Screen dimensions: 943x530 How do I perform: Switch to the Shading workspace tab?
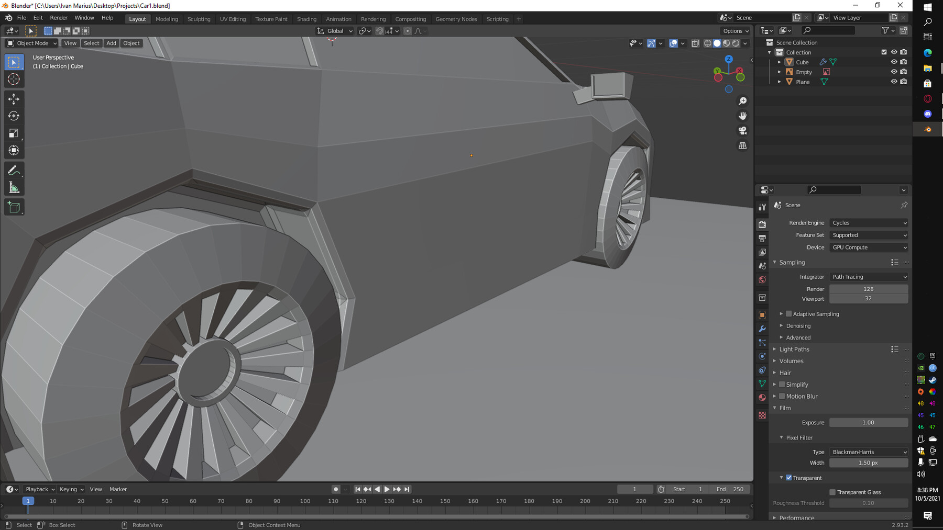(307, 19)
